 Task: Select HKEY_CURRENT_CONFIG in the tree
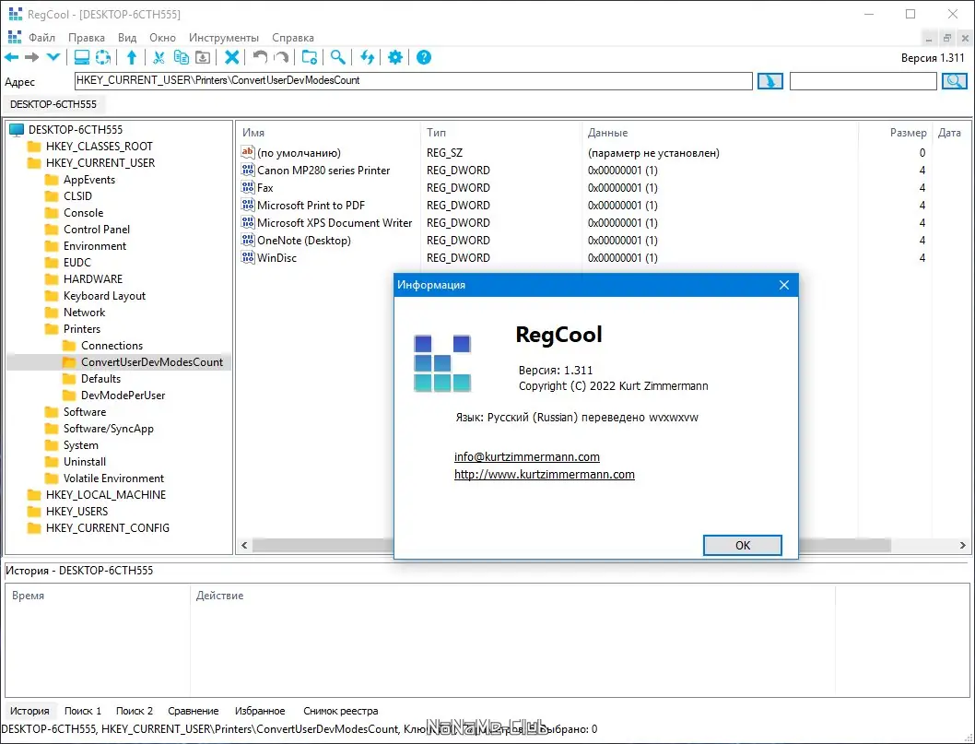point(108,528)
